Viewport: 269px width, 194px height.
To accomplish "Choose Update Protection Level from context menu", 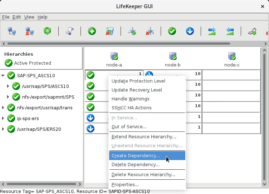I will 147,81.
